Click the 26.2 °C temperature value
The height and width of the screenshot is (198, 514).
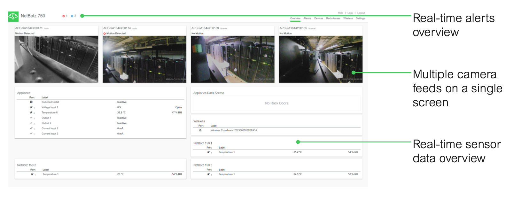point(121,113)
